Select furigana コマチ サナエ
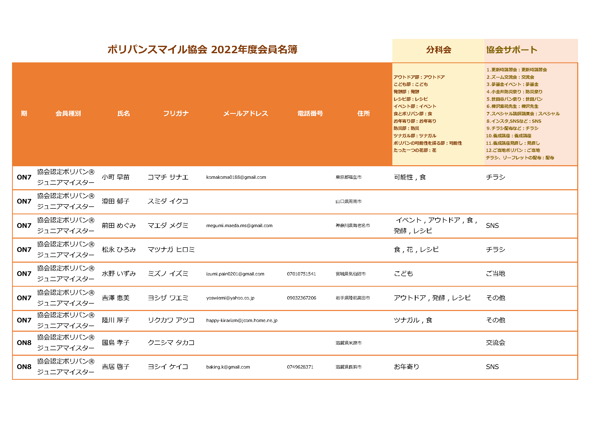 pos(168,177)
